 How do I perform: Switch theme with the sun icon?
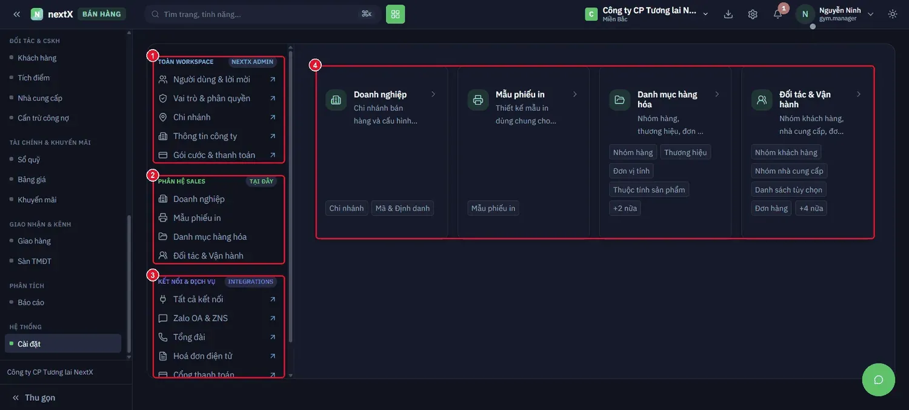[x=893, y=14]
